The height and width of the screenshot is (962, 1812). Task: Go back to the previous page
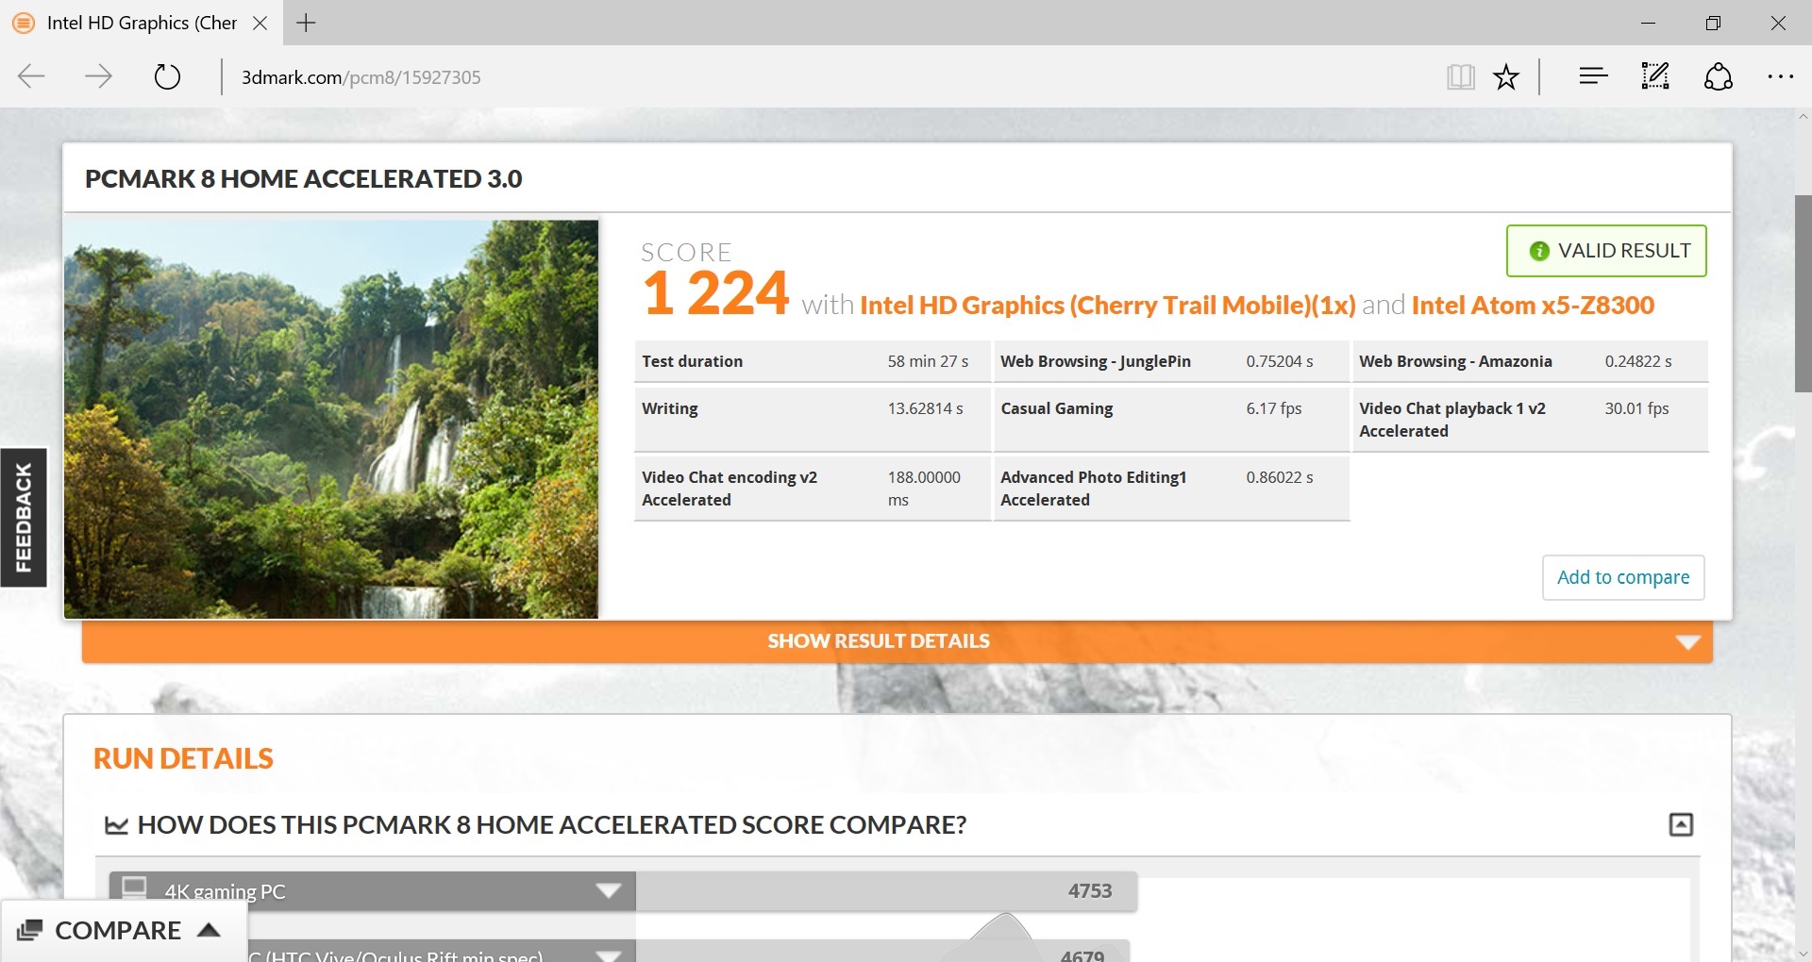pyautogui.click(x=32, y=76)
